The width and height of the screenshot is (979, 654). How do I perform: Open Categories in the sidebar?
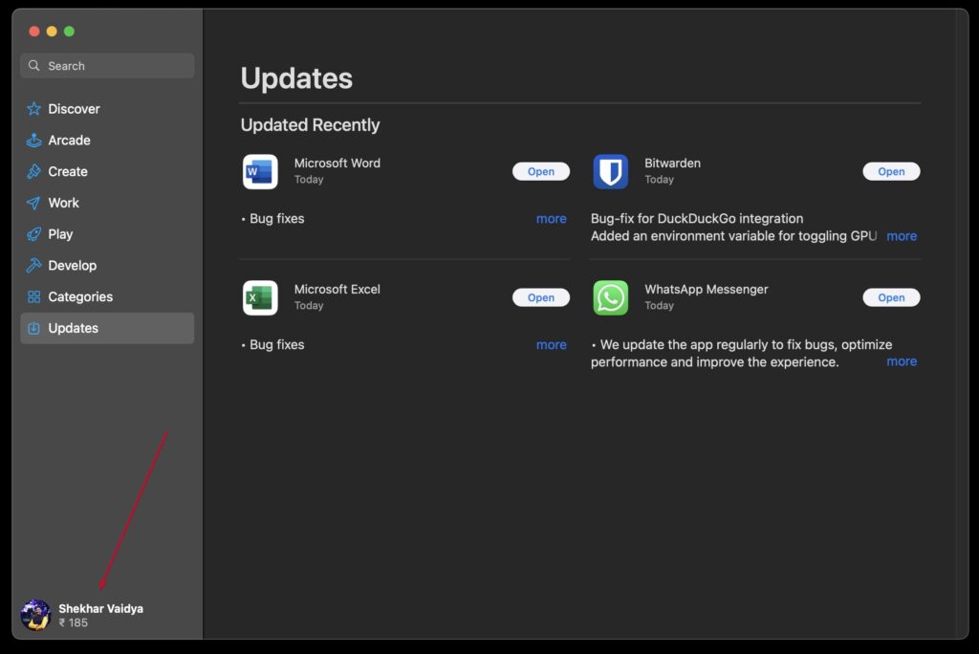tap(78, 296)
